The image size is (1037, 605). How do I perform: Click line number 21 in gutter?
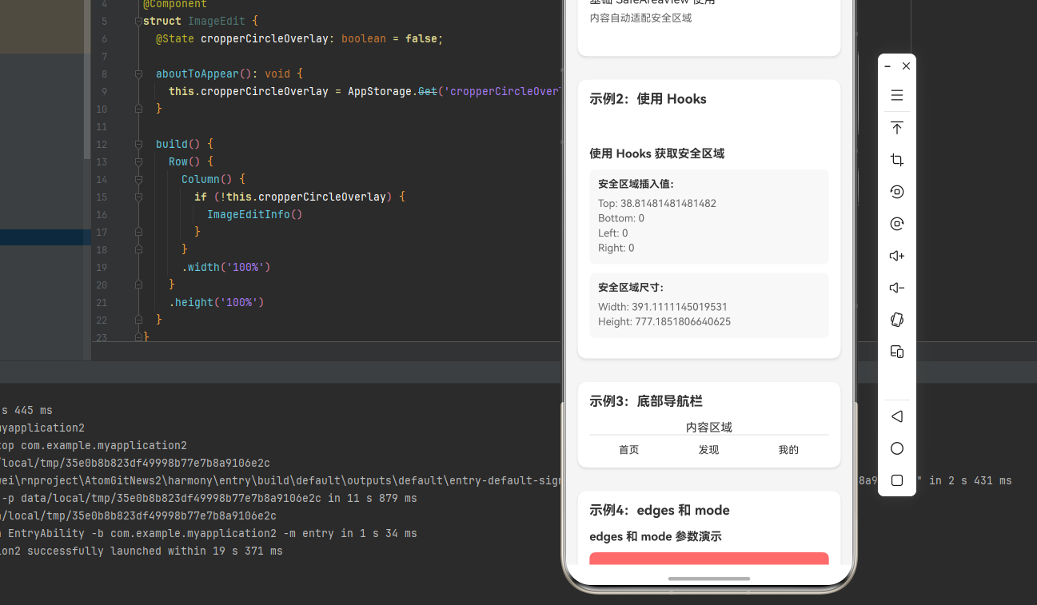101,302
